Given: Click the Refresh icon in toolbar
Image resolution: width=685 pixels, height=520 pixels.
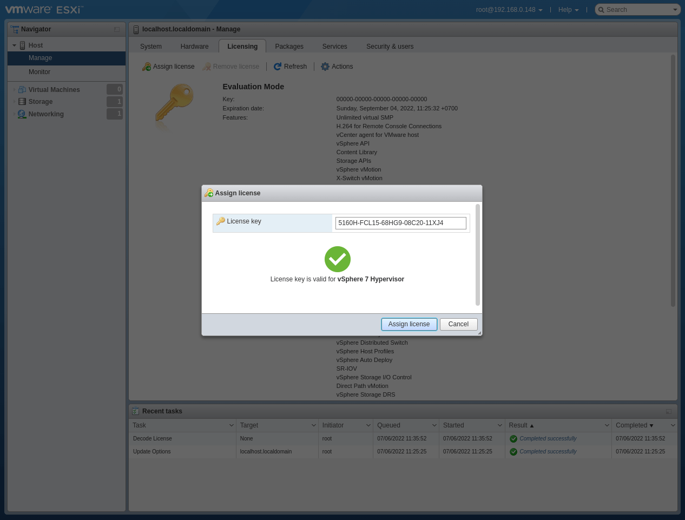Looking at the screenshot, I should tap(278, 67).
